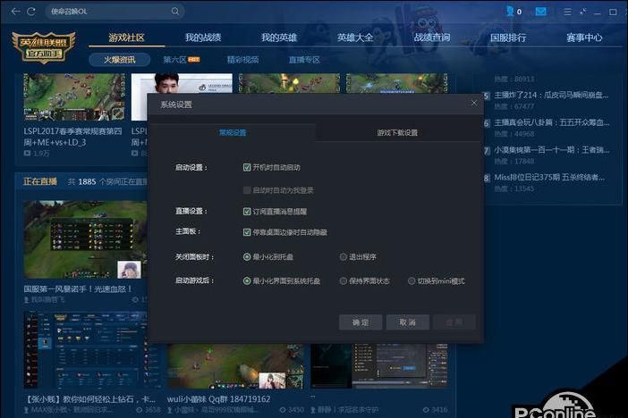Open ranking item Miss排位日记375期
Screen dimensions: 628x418
pos(549,177)
